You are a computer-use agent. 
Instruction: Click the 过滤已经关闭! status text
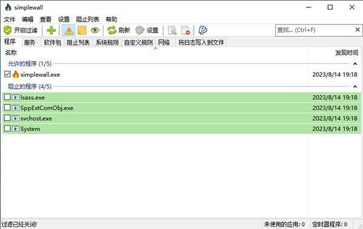[19, 224]
